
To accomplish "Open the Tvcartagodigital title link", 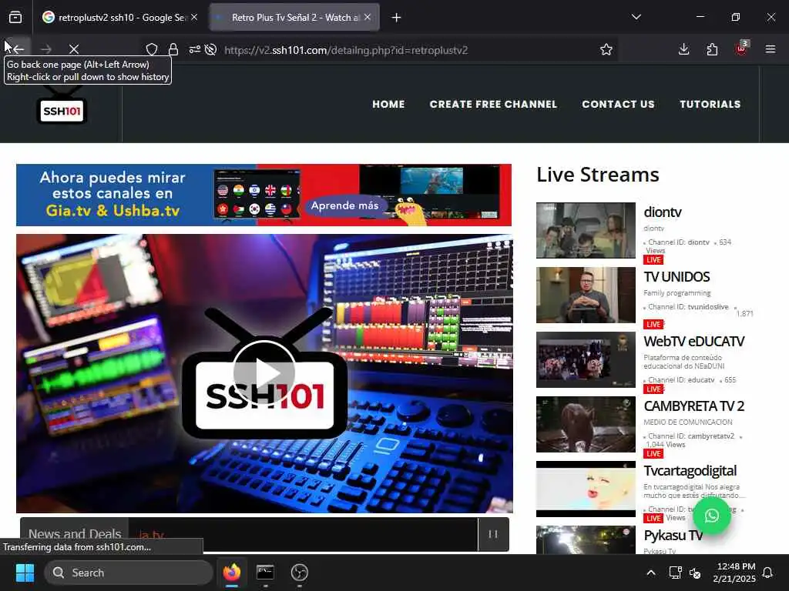I will [690, 471].
